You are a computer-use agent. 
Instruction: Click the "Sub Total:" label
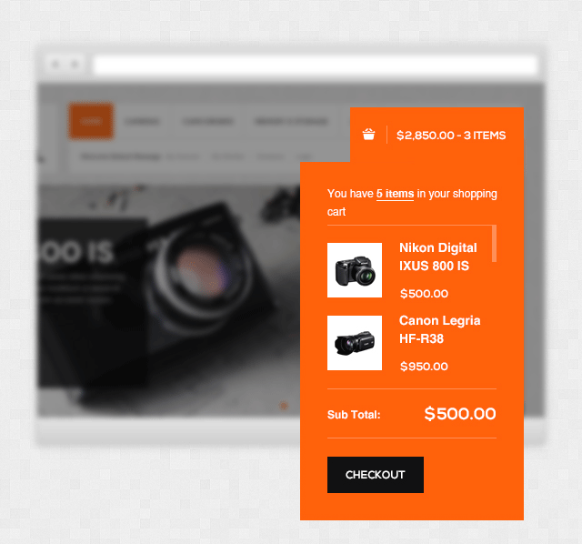[x=354, y=415]
